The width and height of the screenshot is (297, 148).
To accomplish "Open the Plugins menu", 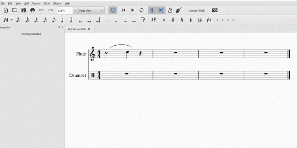I will pos(57,3).
